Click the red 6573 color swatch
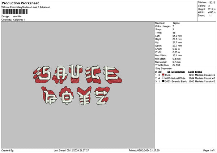217x153 pixels. coord(163,75)
